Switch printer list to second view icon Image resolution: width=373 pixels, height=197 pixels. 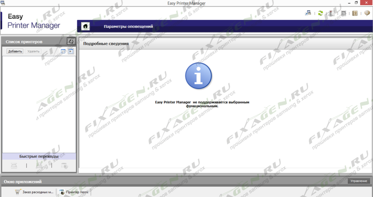[x=71, y=51]
